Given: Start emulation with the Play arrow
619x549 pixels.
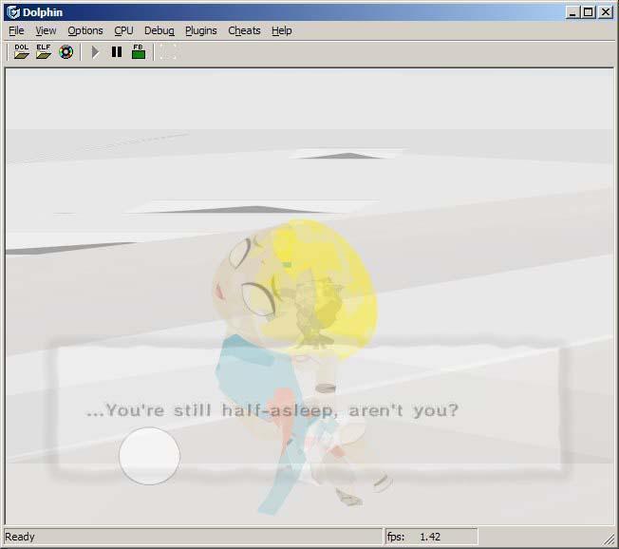Looking at the screenshot, I should (x=95, y=51).
